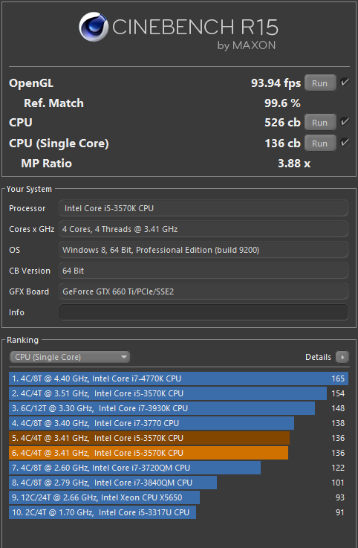Click the Cinebench sphere logo icon
This screenshot has width=358, height=548.
[93, 27]
